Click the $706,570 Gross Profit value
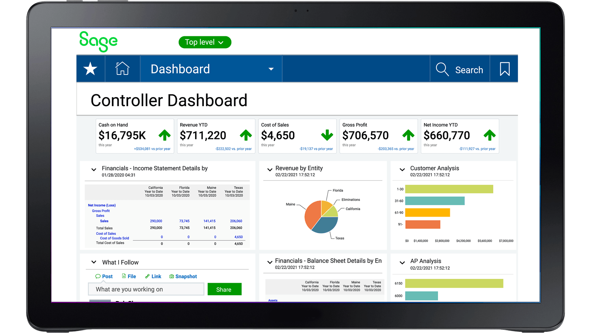This screenshot has height=333, width=591. point(365,136)
